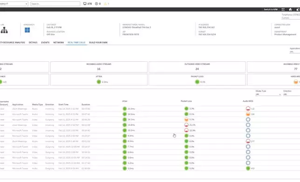Sort by the Packet Loss column header
This screenshot has width=300, height=182.
[x=186, y=101]
